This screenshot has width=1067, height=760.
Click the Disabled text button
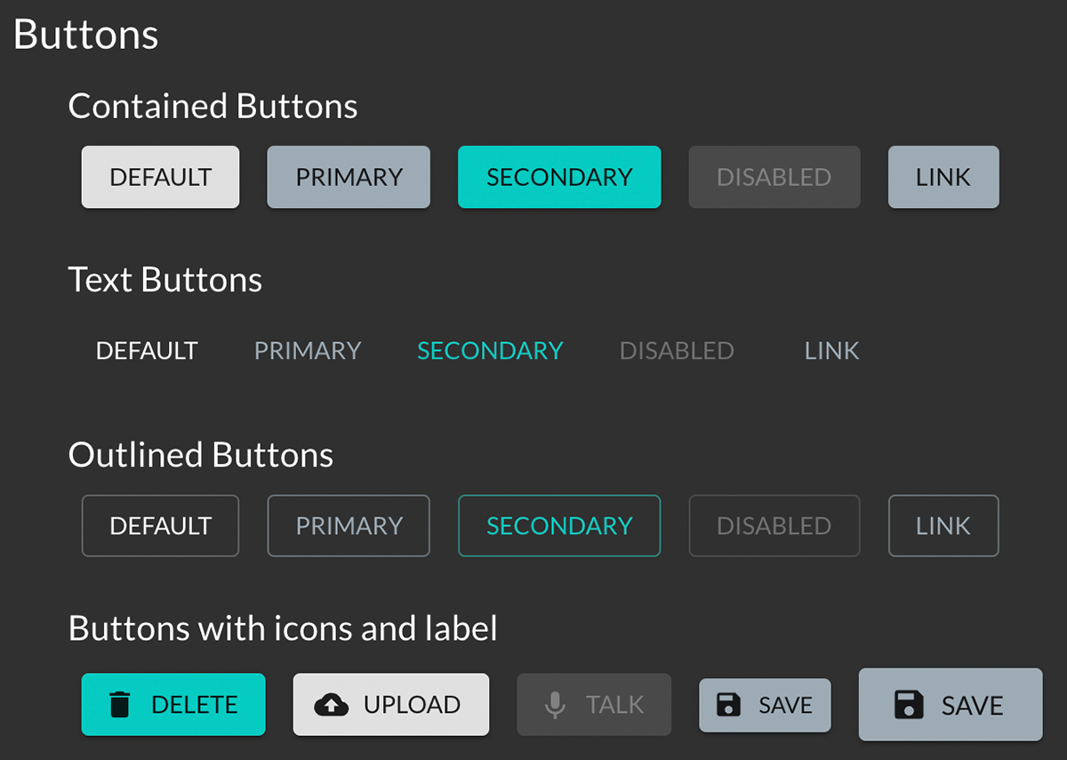pos(677,350)
